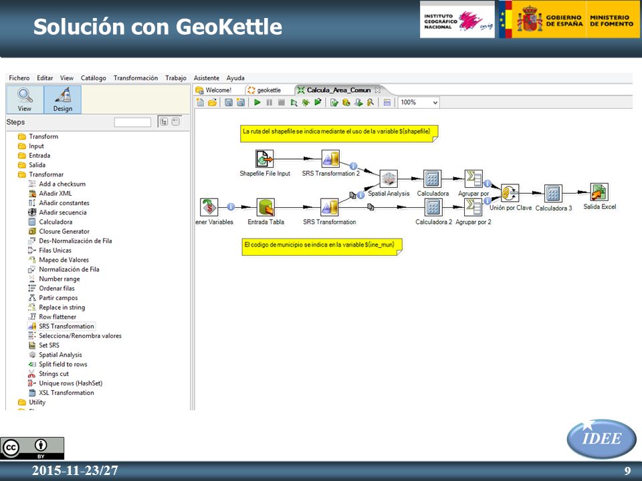Select Add a checksum in the tree
Image resolution: width=642 pixels, height=481 pixels.
(57, 184)
